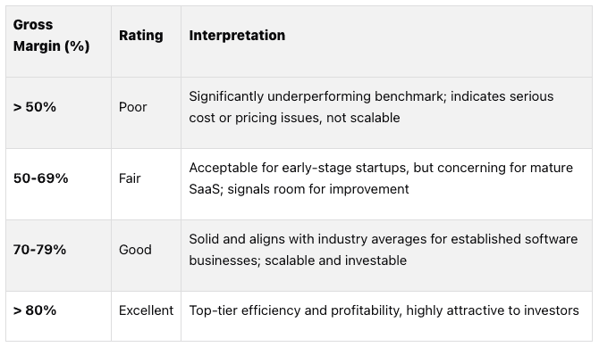Select the Rating column header
This screenshot has height=347, width=599.
point(146,42)
